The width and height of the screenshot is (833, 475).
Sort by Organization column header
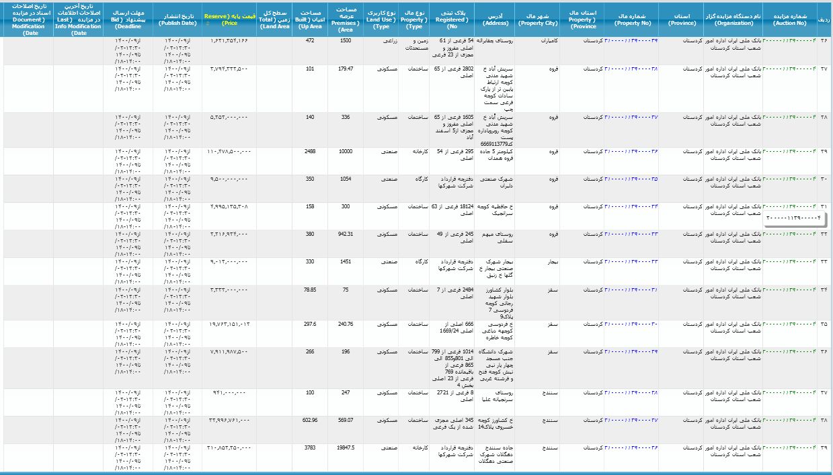[733, 18]
